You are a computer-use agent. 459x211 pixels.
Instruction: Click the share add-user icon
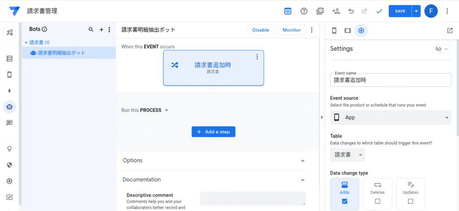[336, 11]
